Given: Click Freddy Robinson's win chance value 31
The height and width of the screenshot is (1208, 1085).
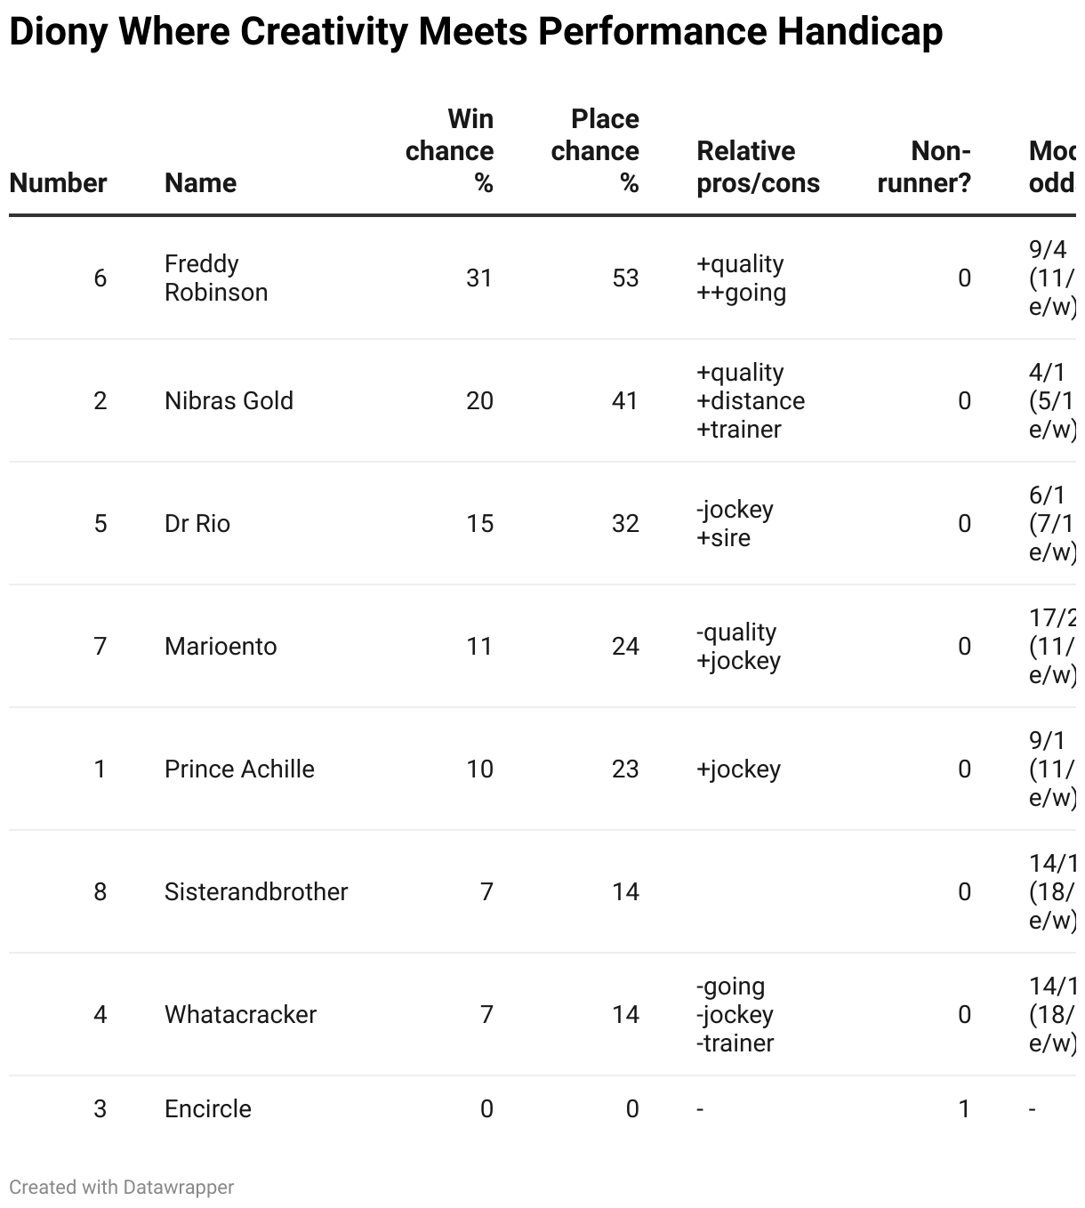Looking at the screenshot, I should [479, 278].
